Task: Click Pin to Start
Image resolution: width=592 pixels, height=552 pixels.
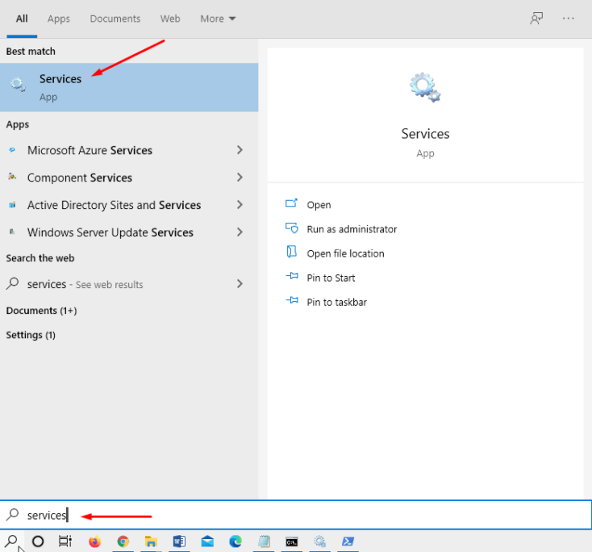Action: click(331, 278)
